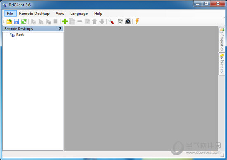Click the open folder toolbar icon
The height and width of the screenshot is (160, 227).
point(9,21)
